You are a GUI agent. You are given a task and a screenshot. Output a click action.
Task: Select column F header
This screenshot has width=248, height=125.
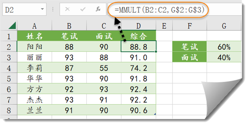point(189,26)
